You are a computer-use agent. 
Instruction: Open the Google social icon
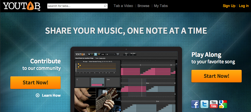pyautogui.click(x=223, y=104)
